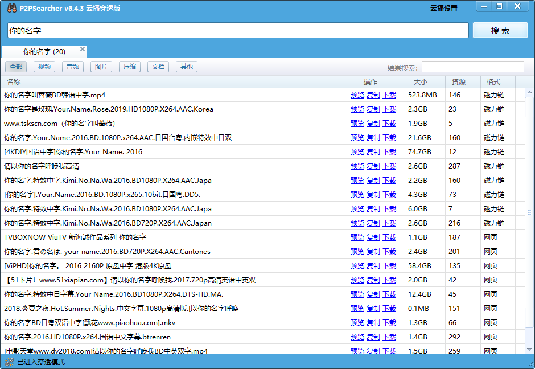Screen dimensions: 535x369
Task: Preview the btrenren 1.4GB result
Action: tap(357, 337)
